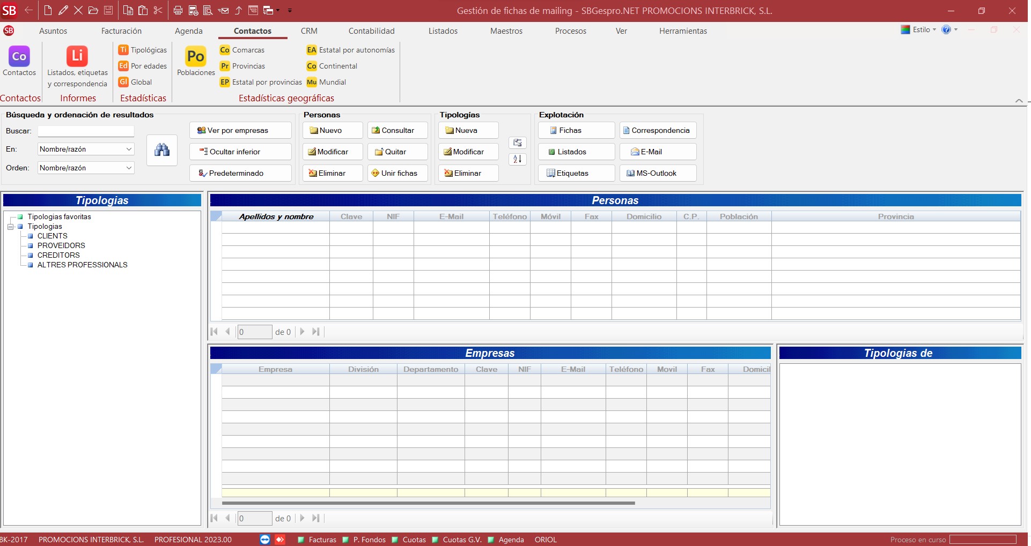Open the Facturación menu tab
1031x546 pixels.
click(121, 31)
